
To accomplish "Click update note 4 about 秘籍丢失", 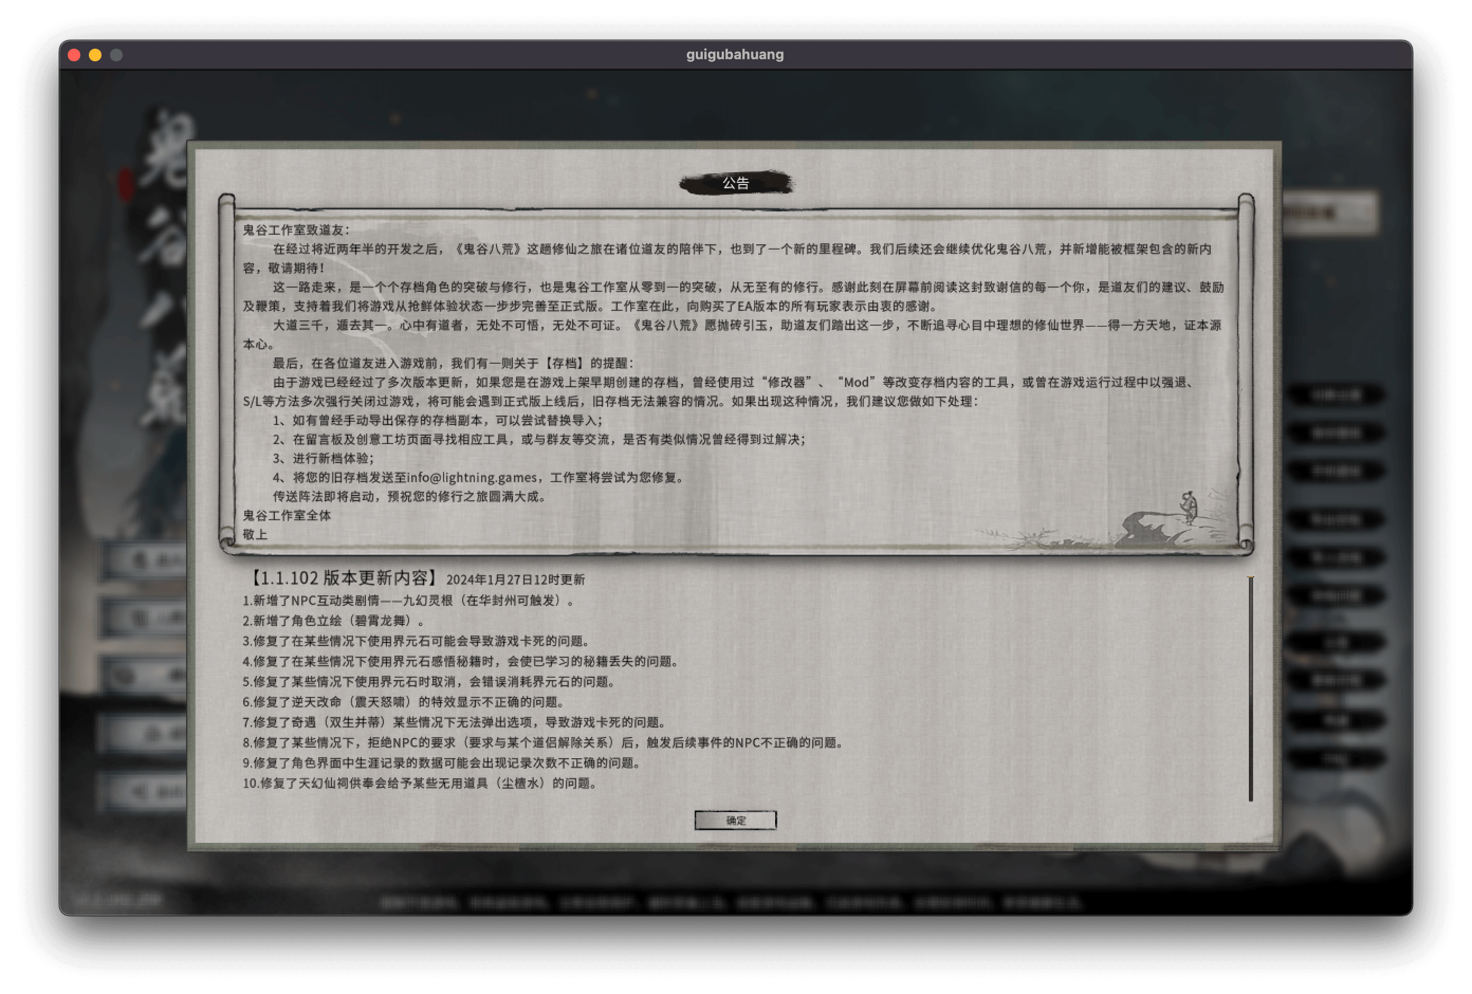I will (461, 661).
